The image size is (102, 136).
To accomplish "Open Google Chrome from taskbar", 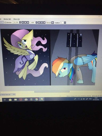I will (36, 99).
